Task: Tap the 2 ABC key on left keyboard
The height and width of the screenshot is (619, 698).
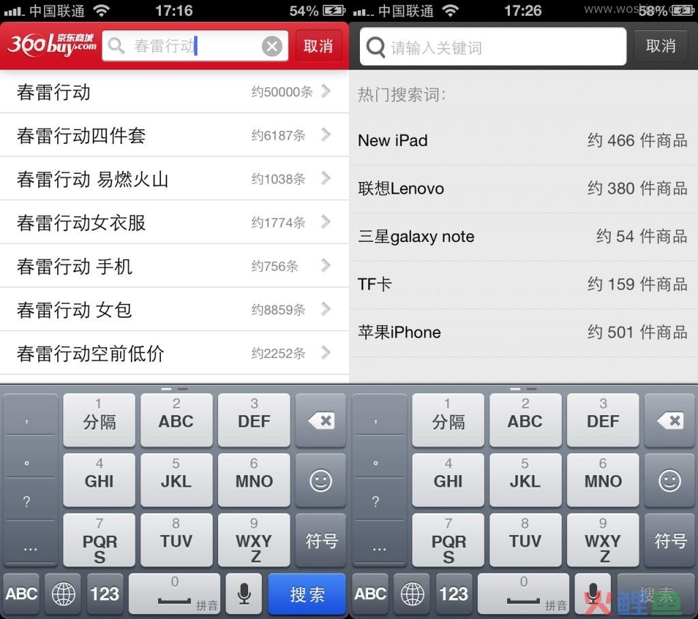Action: pyautogui.click(x=177, y=420)
